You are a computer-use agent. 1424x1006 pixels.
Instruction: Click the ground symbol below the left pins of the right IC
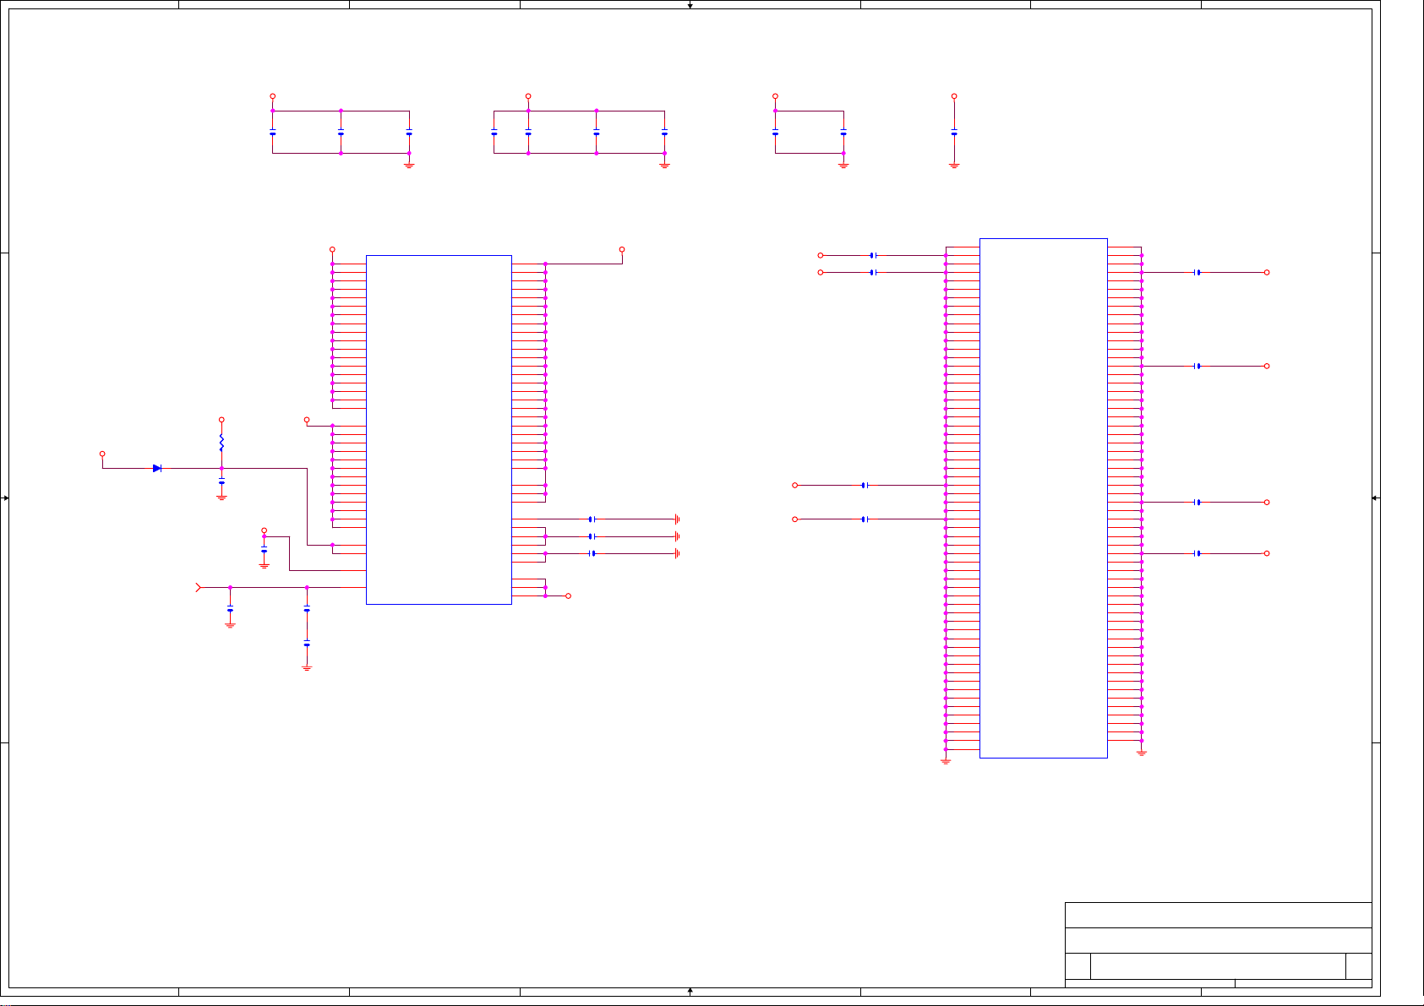pos(946,761)
